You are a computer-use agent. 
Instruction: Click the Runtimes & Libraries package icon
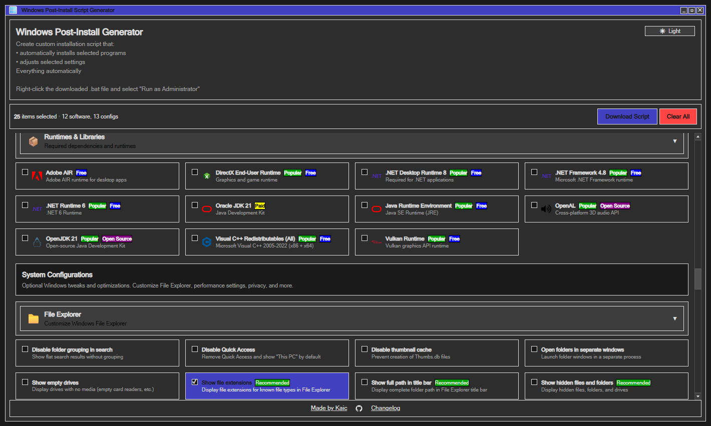click(x=33, y=141)
